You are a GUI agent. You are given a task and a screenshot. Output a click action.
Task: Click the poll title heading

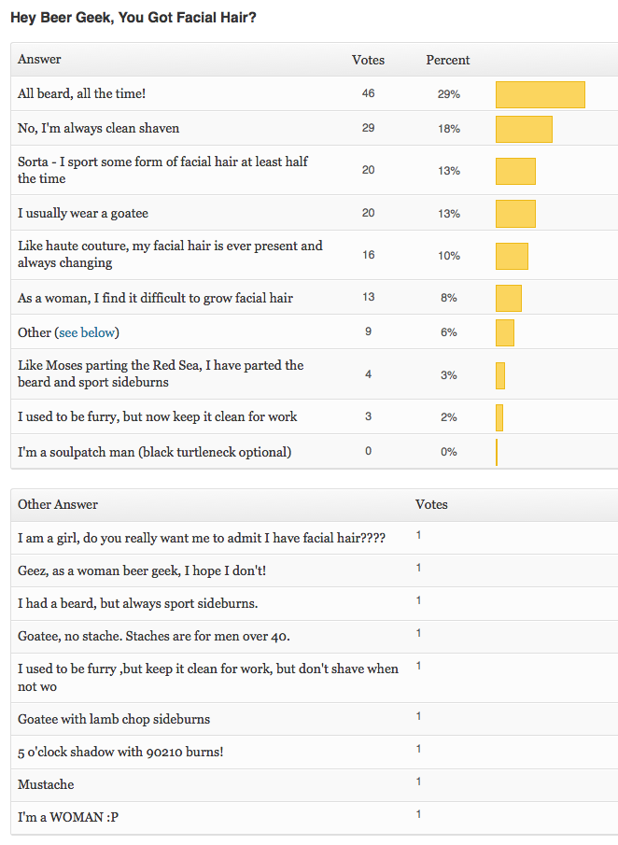pos(133,18)
